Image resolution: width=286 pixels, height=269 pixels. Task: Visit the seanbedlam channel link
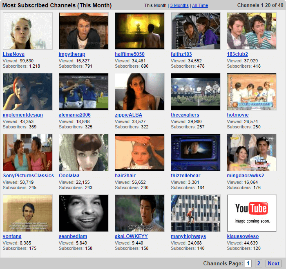[73, 236]
